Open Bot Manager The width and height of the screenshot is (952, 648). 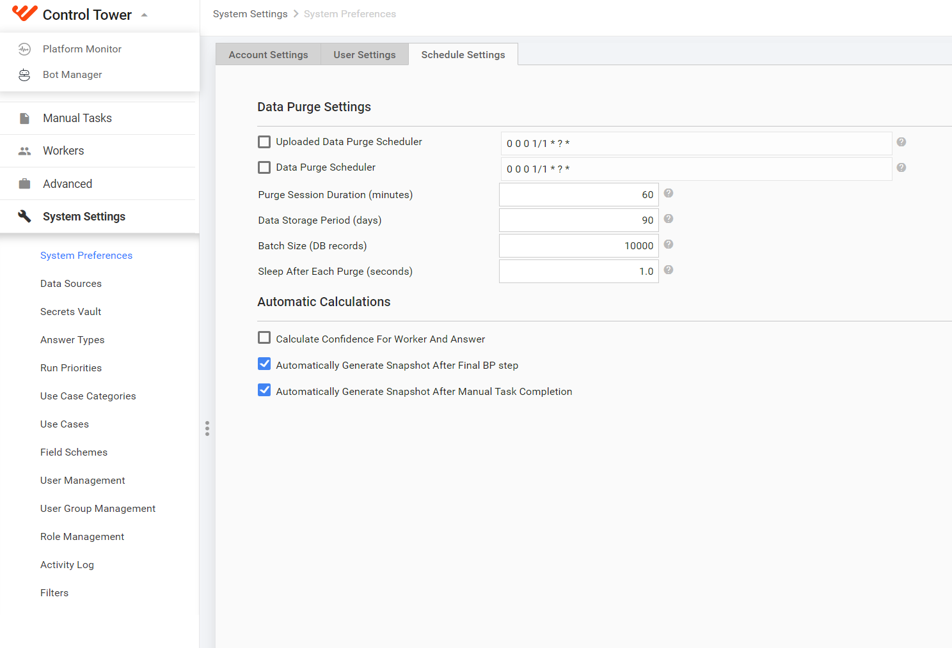72,75
